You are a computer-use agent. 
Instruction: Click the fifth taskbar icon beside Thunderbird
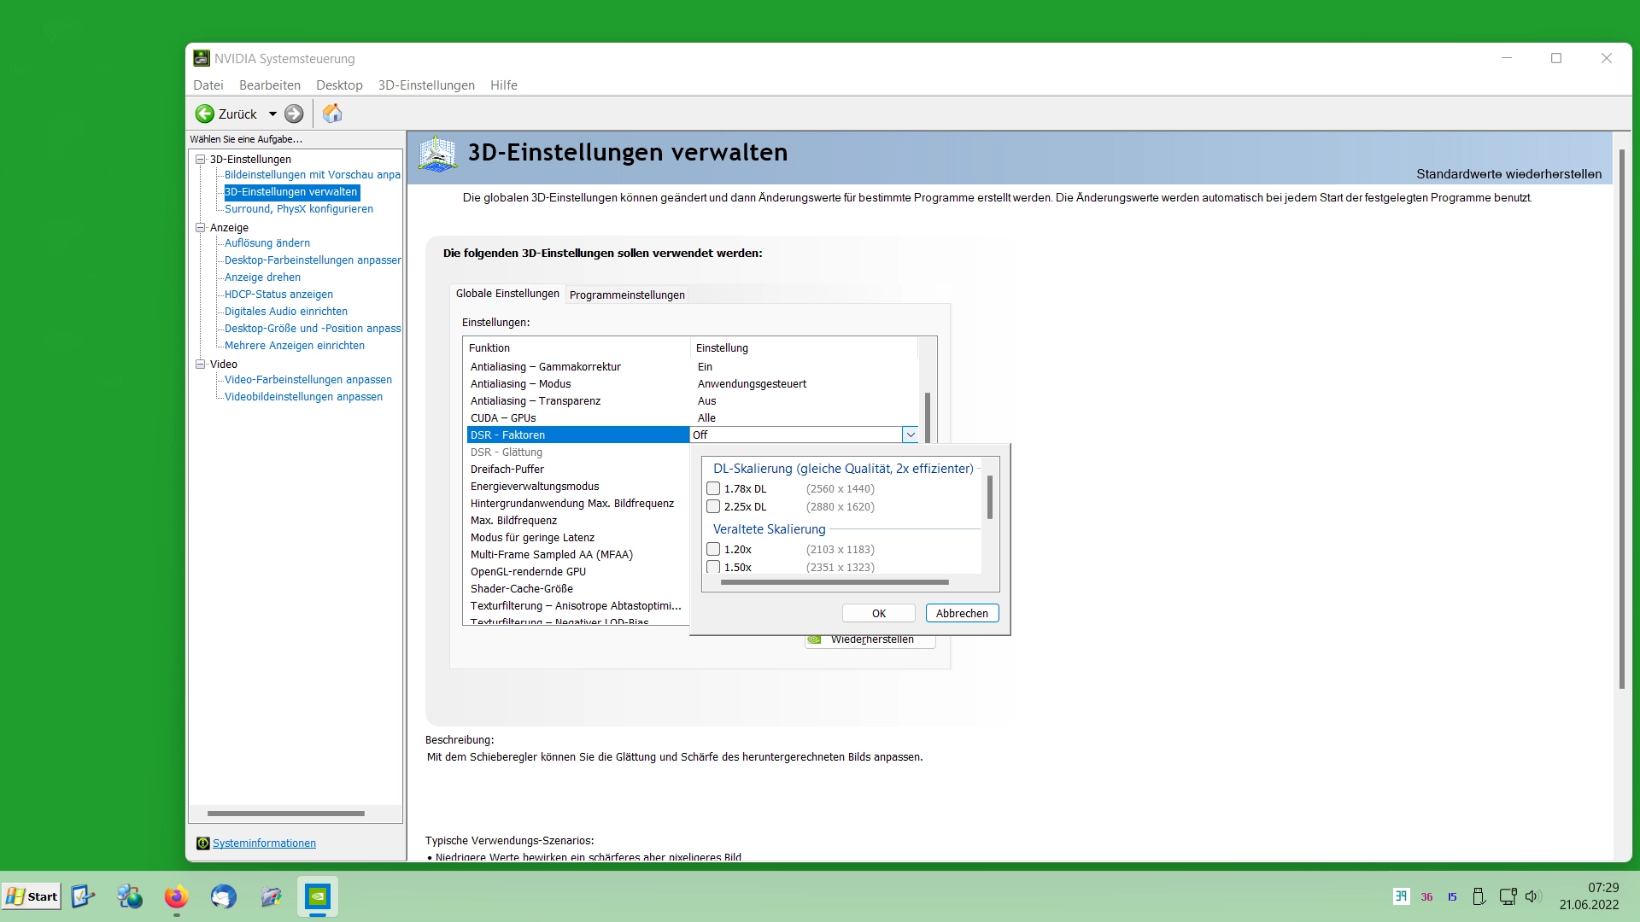[x=271, y=896]
